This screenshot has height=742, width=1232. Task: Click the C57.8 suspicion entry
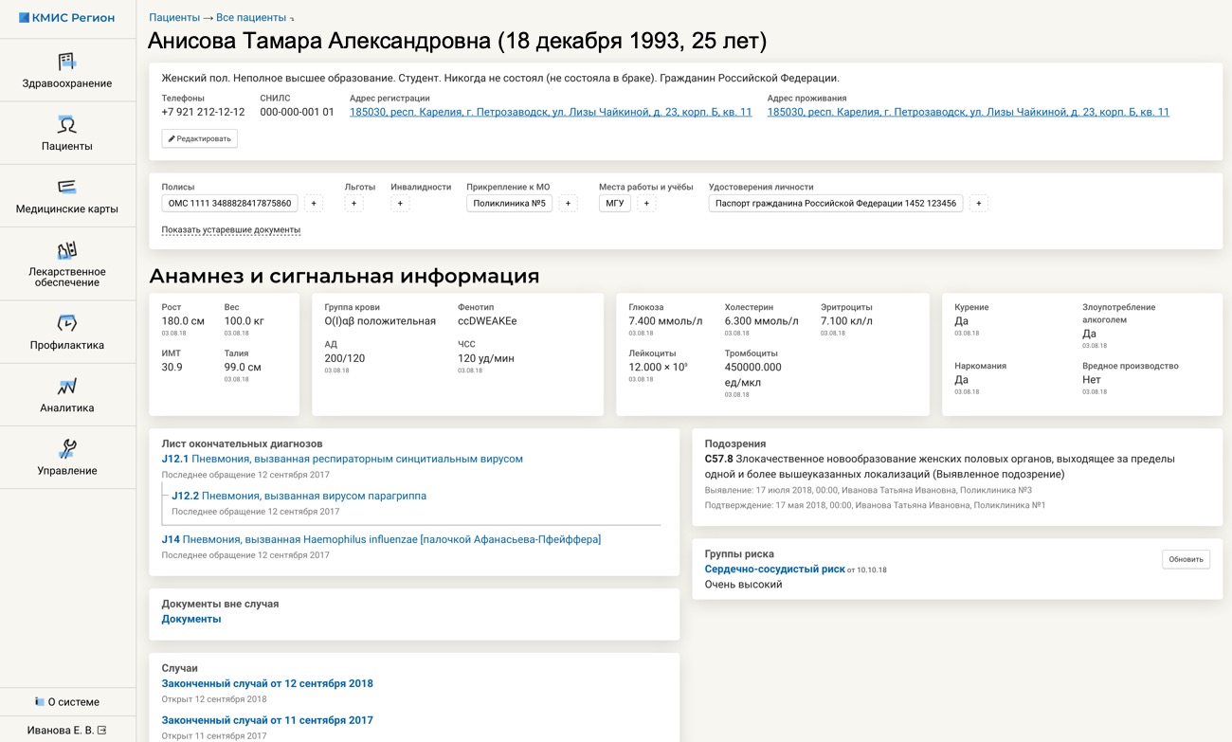pos(940,466)
